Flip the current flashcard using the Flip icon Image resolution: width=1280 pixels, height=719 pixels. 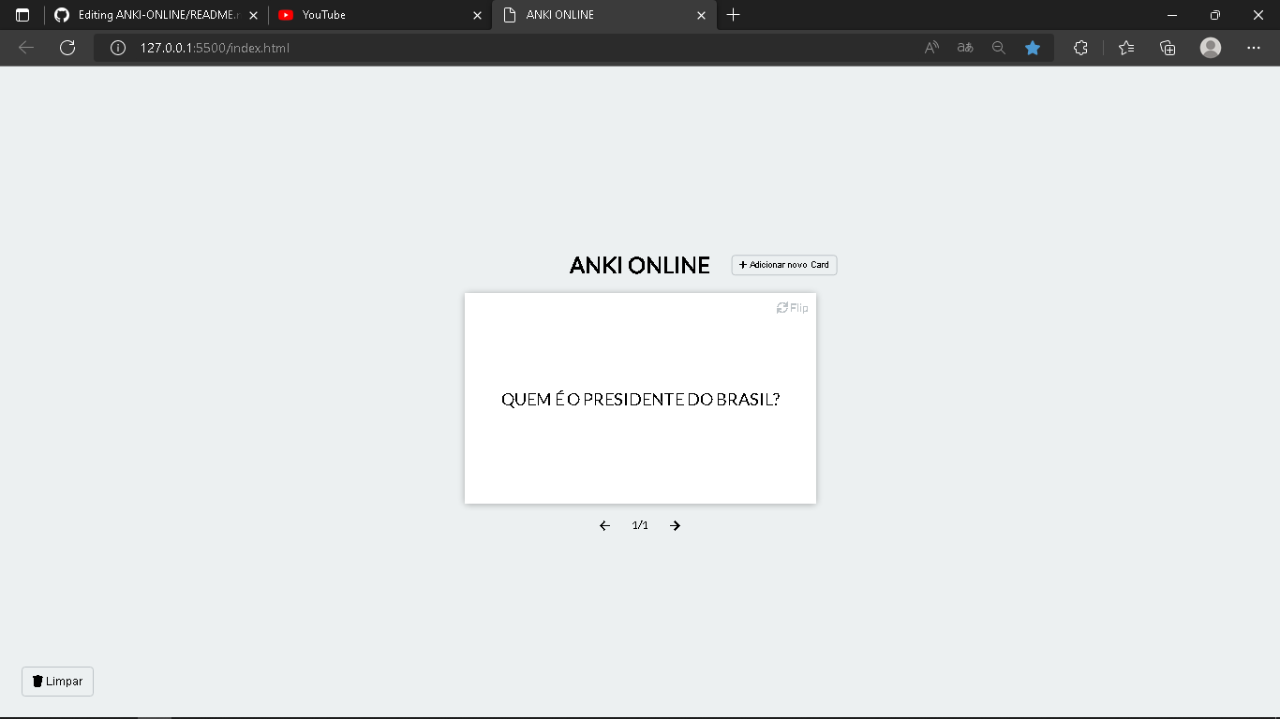[792, 307]
